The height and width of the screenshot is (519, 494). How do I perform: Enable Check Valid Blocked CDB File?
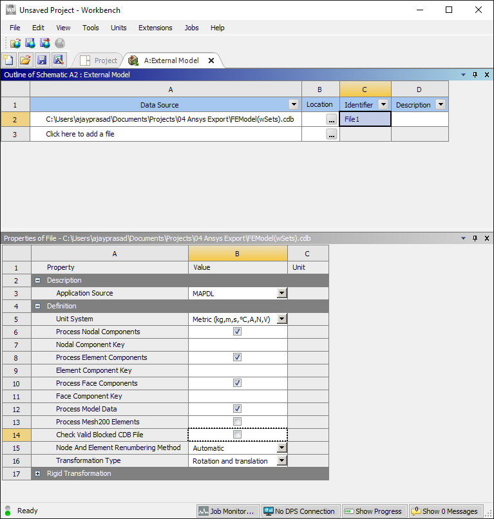[x=237, y=434]
